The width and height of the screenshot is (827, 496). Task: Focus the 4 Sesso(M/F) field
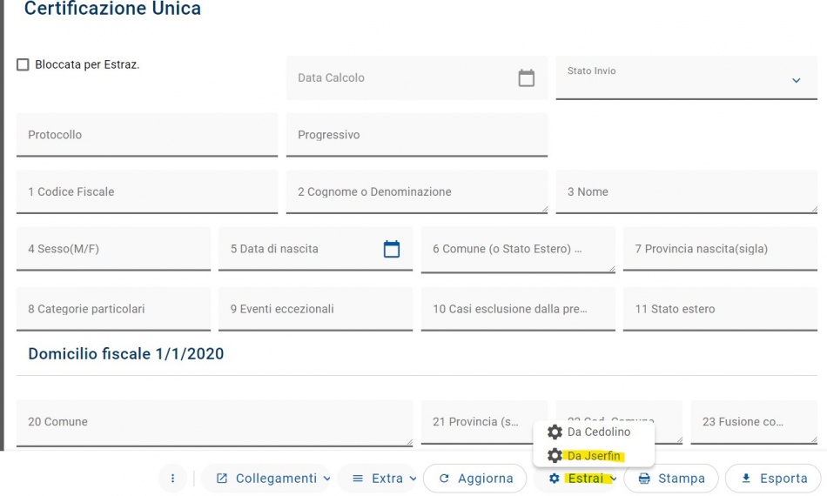(113, 249)
